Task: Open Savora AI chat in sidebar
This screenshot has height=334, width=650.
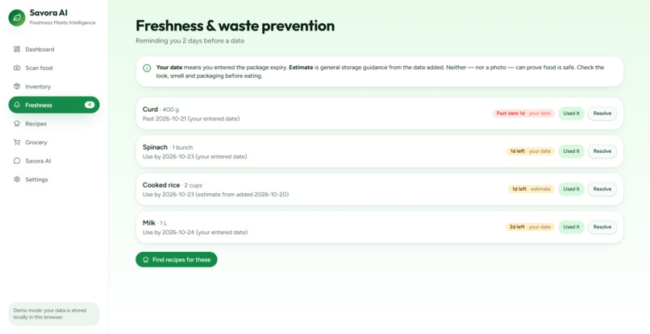Action: [54, 161]
